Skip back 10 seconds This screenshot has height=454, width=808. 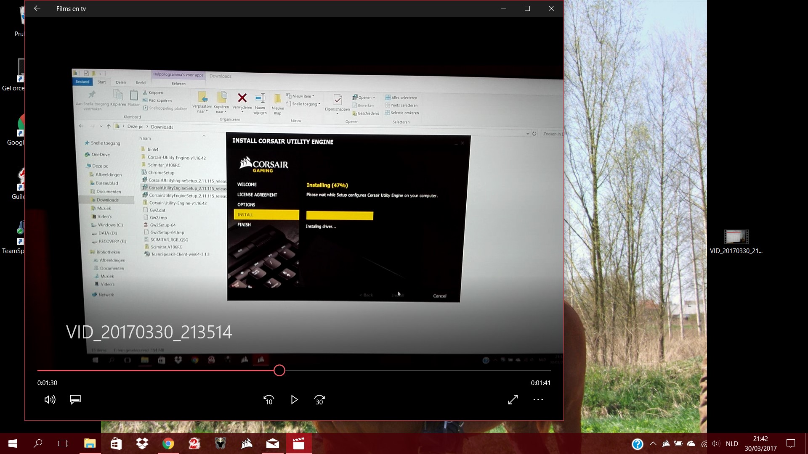[268, 400]
